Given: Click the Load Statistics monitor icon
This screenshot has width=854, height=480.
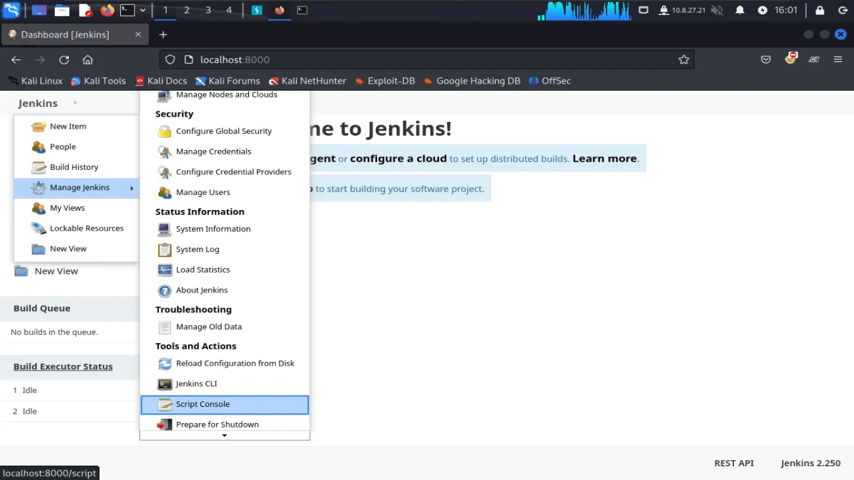Looking at the screenshot, I should 164,270.
